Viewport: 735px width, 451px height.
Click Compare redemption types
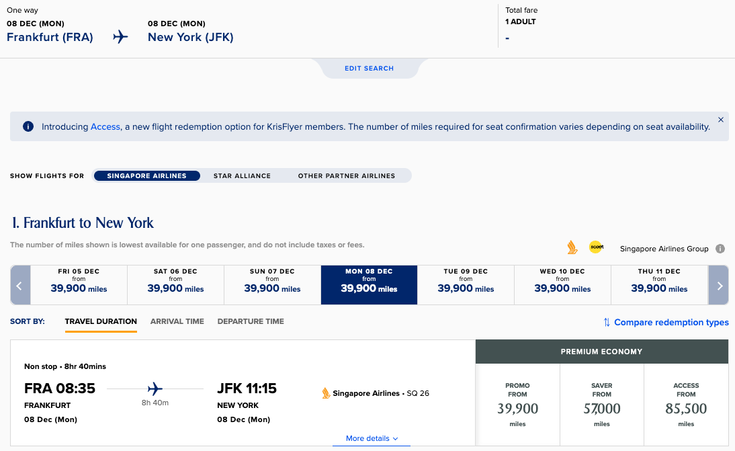672,322
